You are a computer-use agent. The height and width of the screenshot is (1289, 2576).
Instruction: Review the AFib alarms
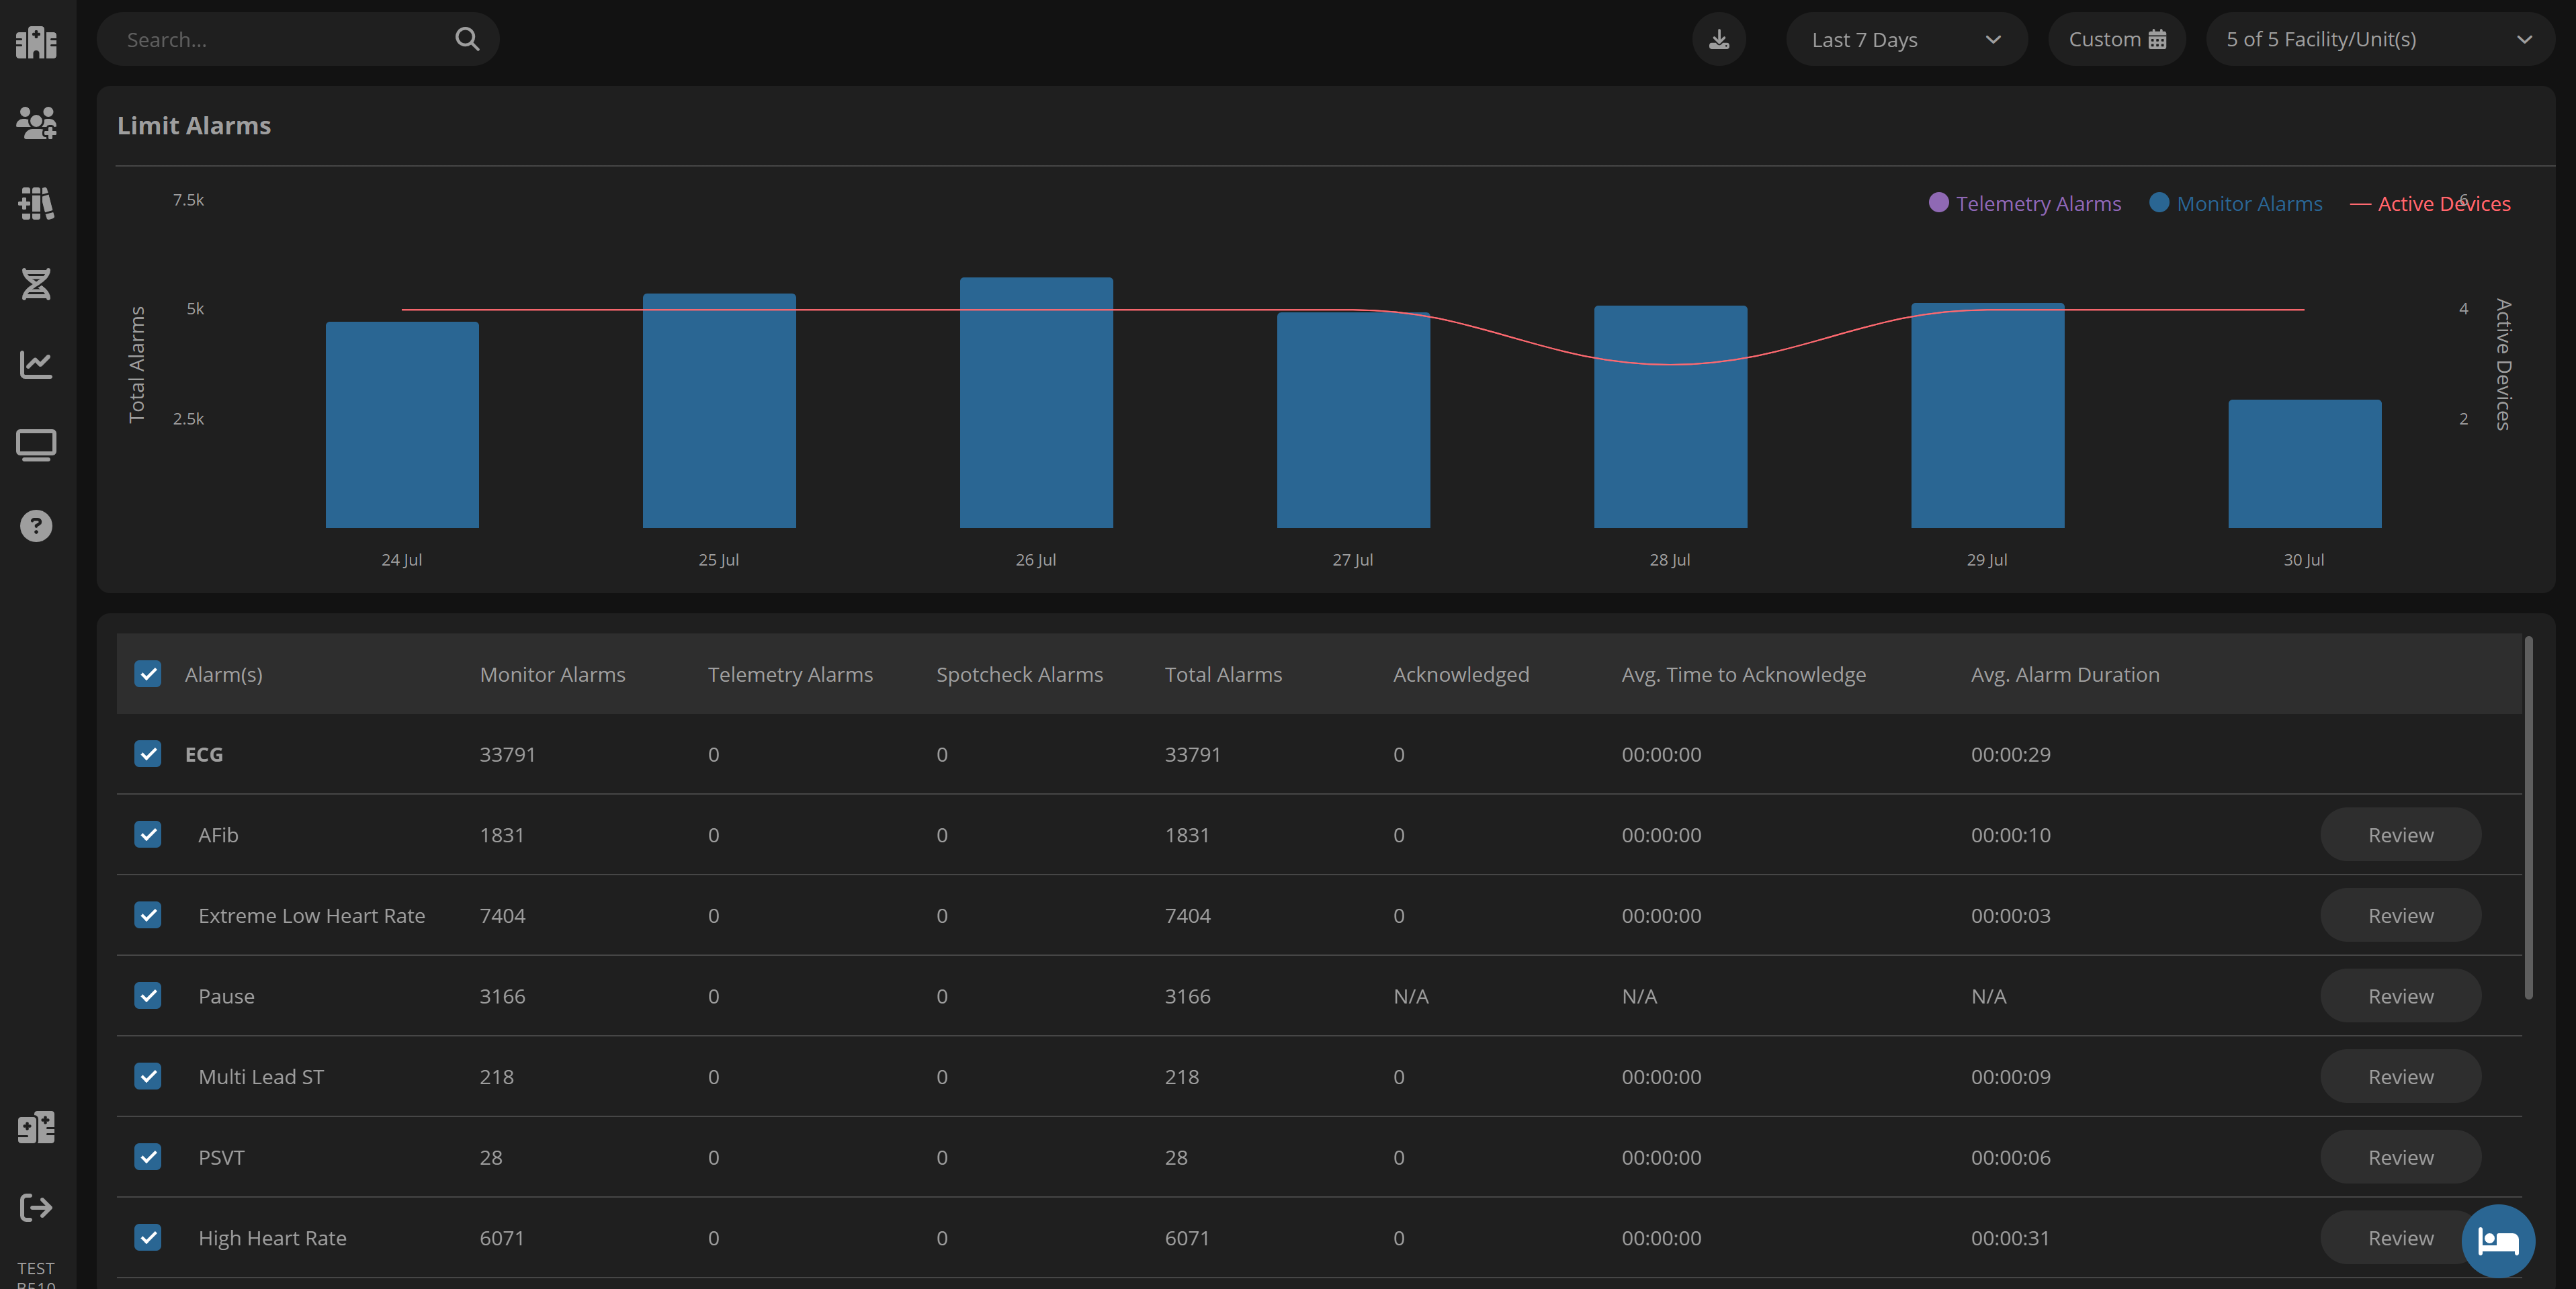[x=2400, y=835]
